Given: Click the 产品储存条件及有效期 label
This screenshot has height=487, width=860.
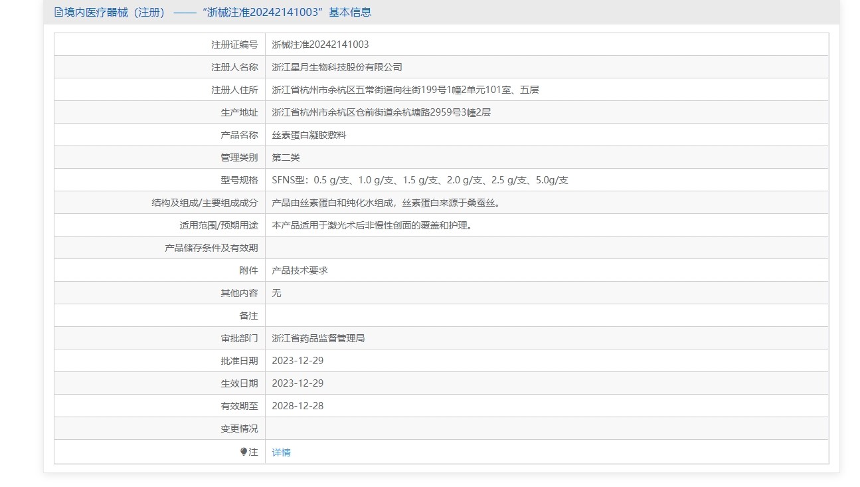Looking at the screenshot, I should click(x=211, y=248).
